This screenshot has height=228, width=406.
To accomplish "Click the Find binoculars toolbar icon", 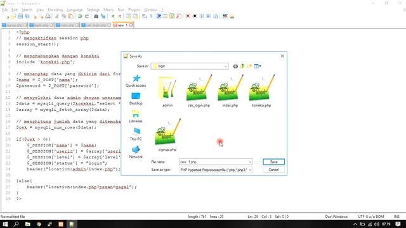I will pos(96,16).
